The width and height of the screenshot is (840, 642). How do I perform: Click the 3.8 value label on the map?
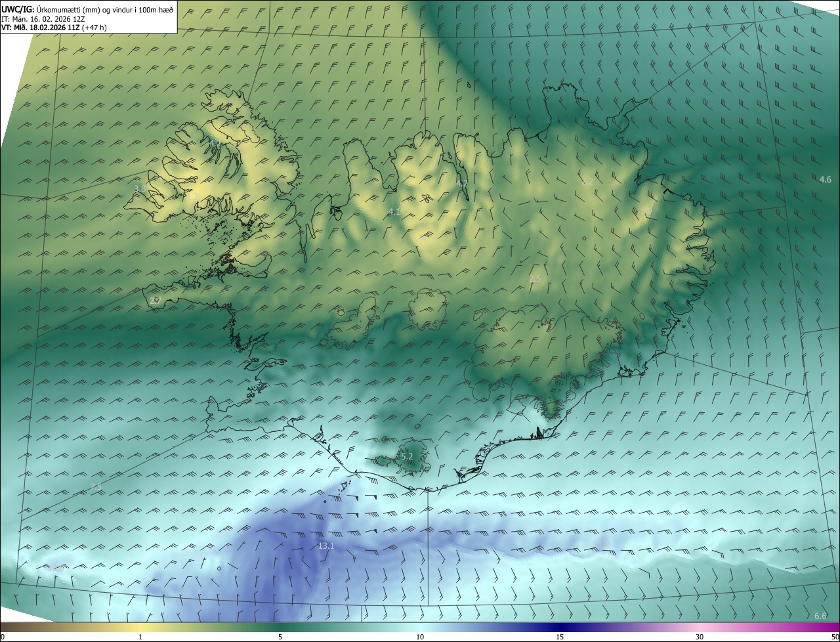point(140,188)
